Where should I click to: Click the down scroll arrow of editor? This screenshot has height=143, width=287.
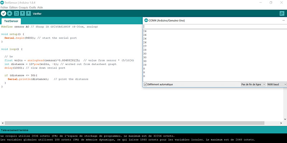285,119
